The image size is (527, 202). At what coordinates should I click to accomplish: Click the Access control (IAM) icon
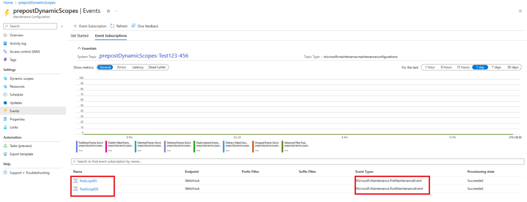coord(5,52)
